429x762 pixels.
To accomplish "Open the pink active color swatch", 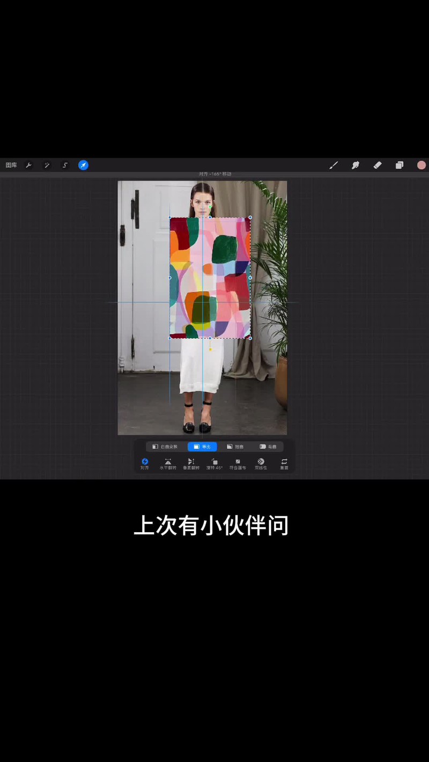I will [x=421, y=165].
